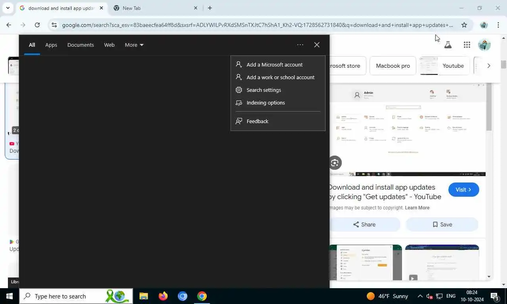The width and height of the screenshot is (507, 304).
Task: Open the network tray icon
Action: 439,296
